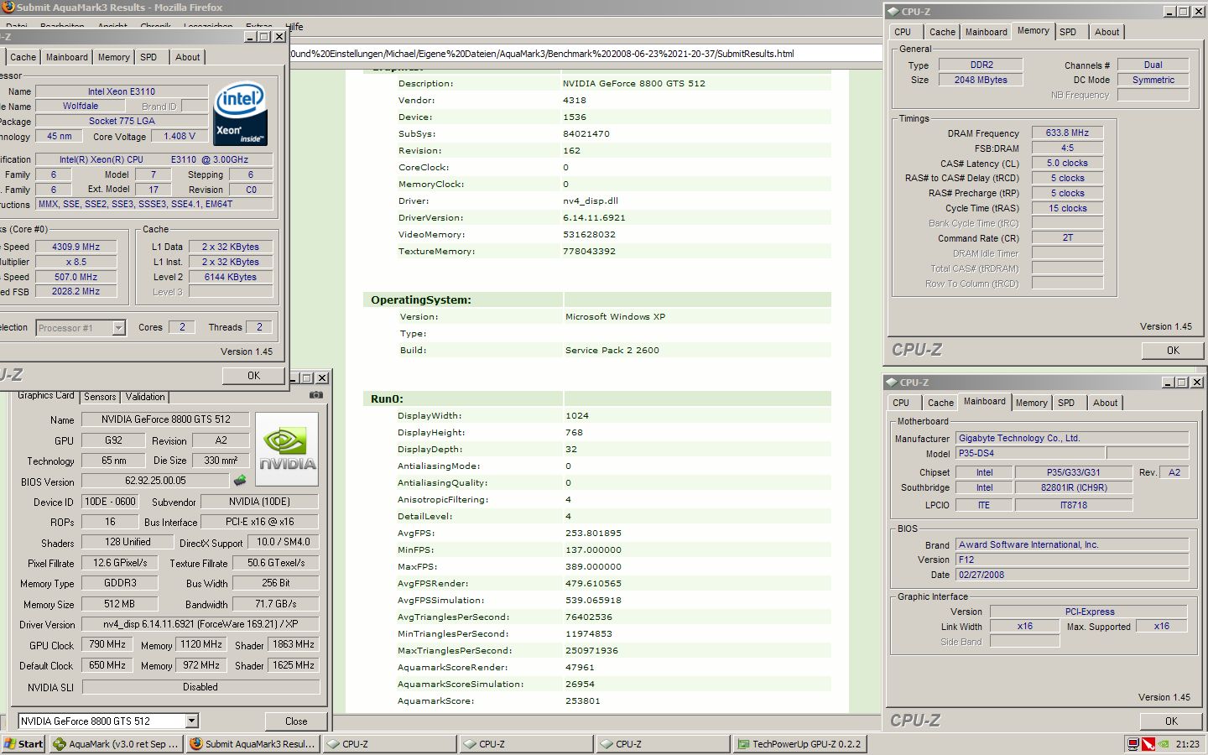This screenshot has height=755, width=1208.
Task: Click the red antivirus umbrella tray icon
Action: (x=1148, y=744)
